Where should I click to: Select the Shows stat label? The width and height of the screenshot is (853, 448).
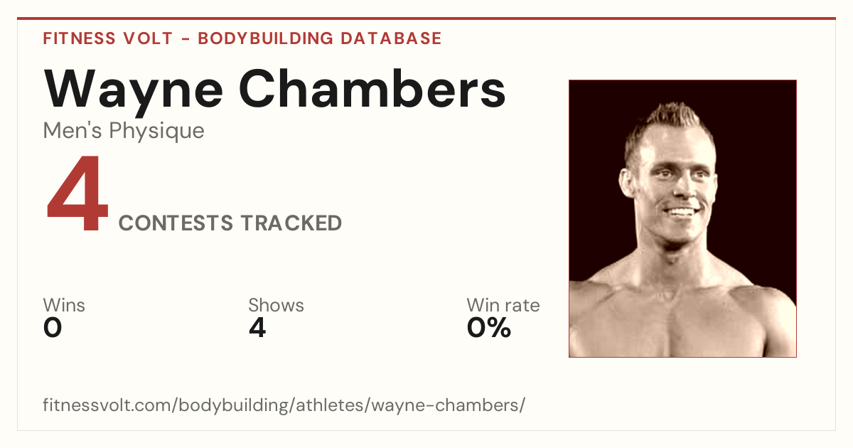276,305
